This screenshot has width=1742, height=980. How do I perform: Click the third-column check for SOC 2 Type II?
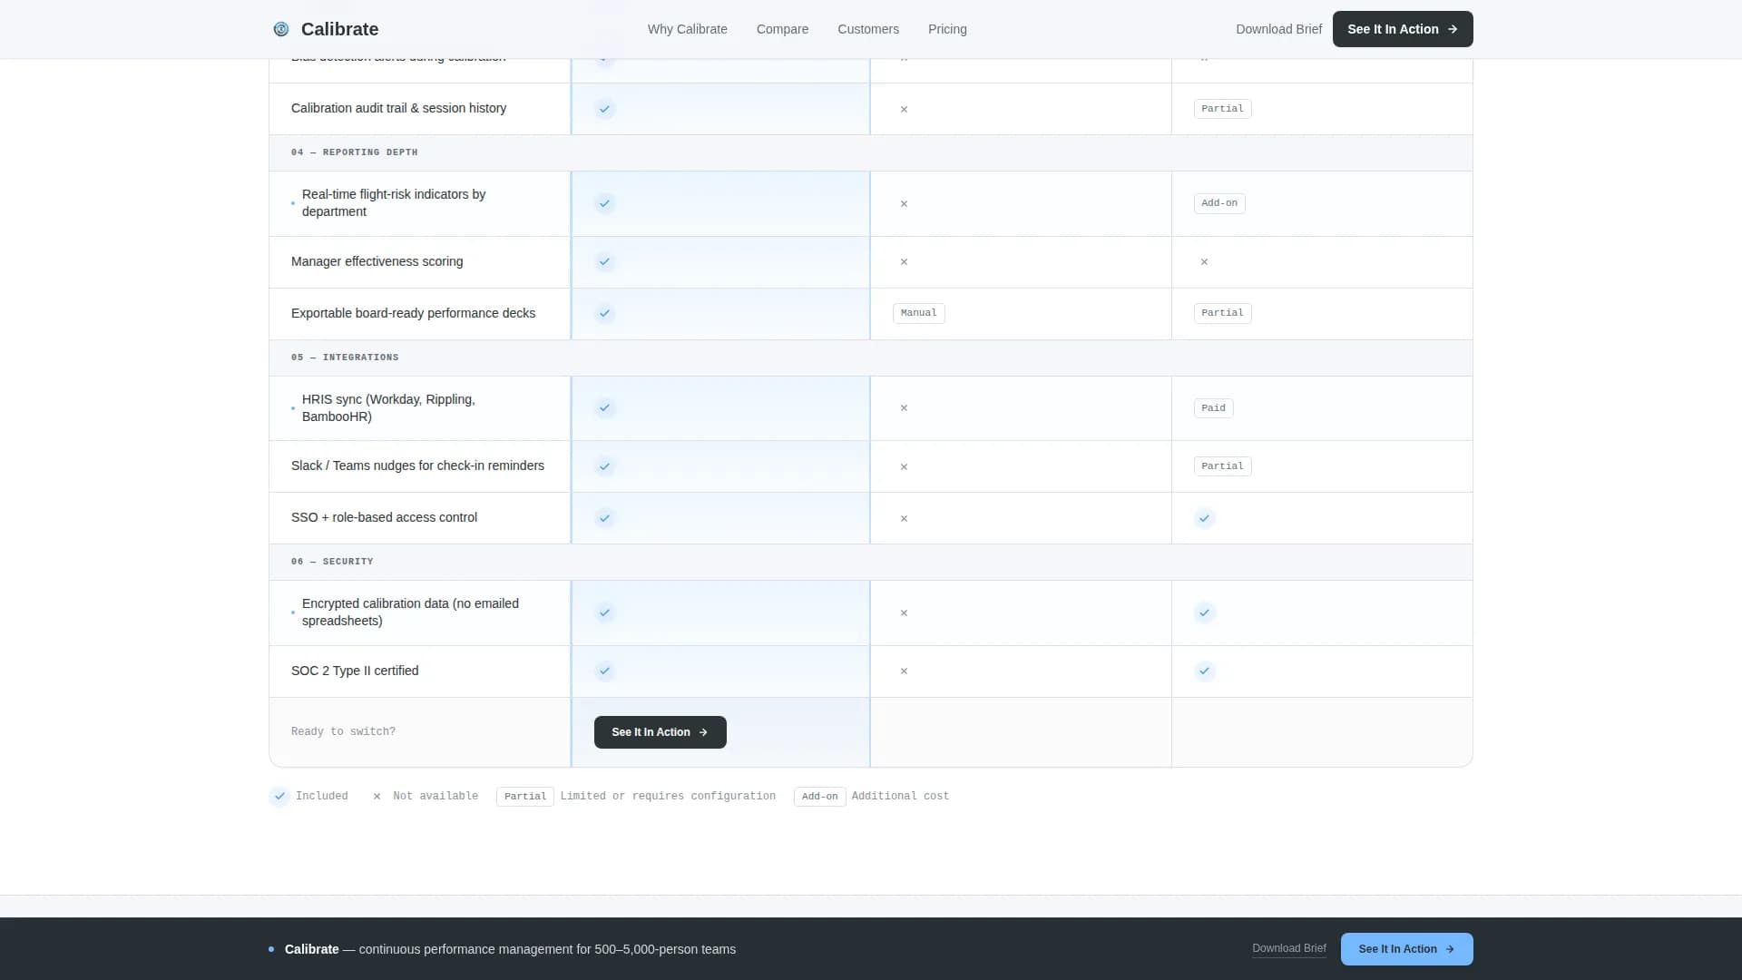tap(1204, 671)
